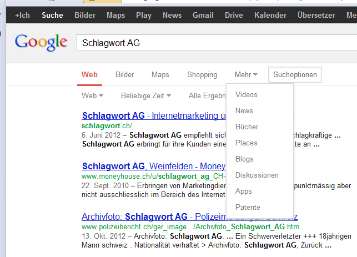Choose Videos from the Mehr menu

(247, 94)
